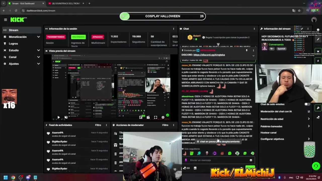Open the Chat panel options menu
This screenshot has width=322, height=181.
point(254,29)
